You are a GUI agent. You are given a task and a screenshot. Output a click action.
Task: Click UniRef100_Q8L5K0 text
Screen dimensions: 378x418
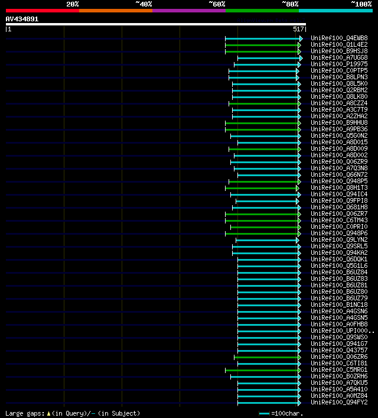(x=339, y=83)
